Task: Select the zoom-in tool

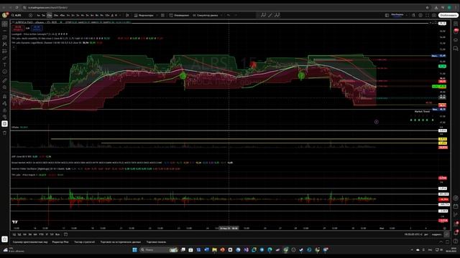Action: point(5,87)
